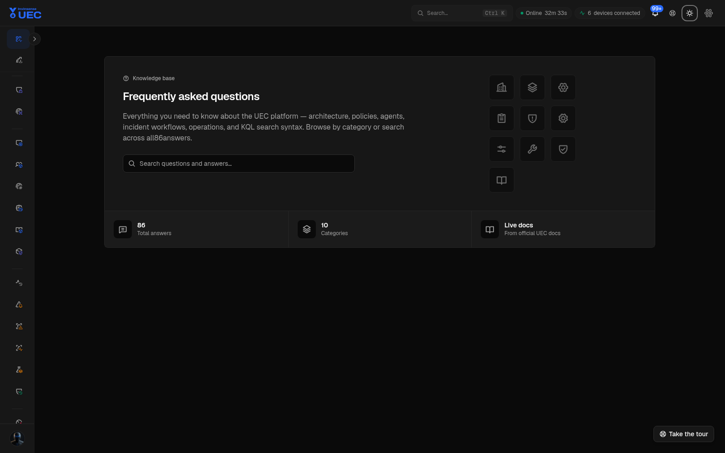Open the shield with lock sidebar icon

coord(19,90)
